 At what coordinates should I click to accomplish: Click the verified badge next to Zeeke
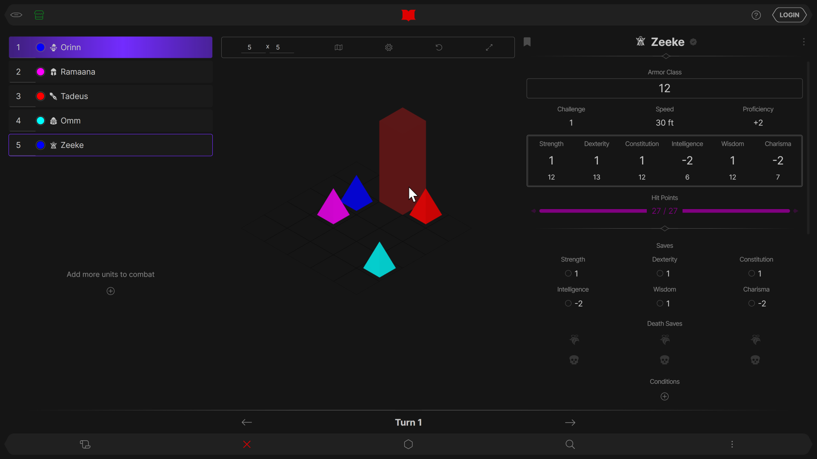694,42
